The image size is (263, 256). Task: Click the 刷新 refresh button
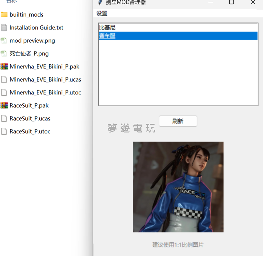coord(178,121)
